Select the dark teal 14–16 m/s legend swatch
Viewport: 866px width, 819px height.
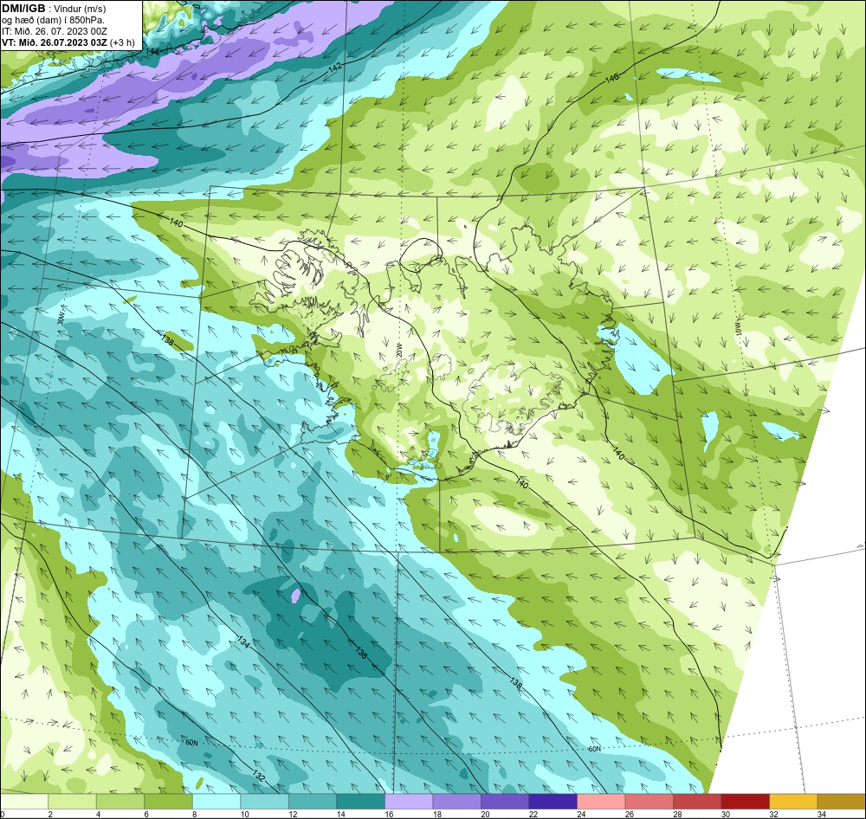[x=360, y=801]
